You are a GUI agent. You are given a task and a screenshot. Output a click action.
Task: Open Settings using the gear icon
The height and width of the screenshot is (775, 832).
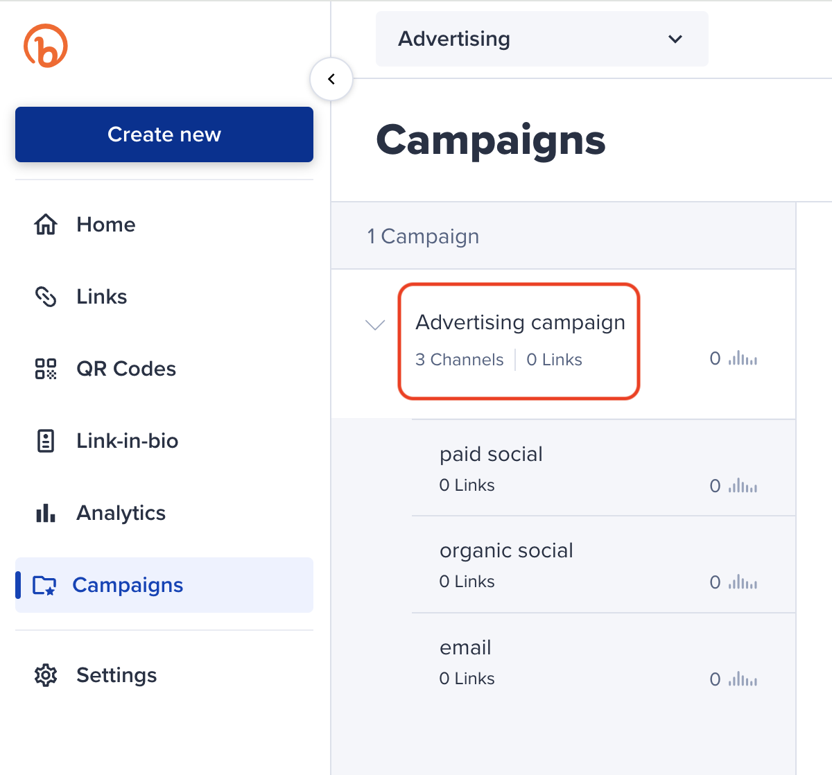pos(45,674)
